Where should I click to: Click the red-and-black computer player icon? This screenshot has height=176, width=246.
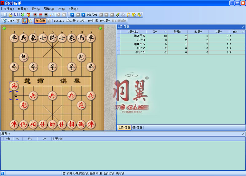point(35,15)
